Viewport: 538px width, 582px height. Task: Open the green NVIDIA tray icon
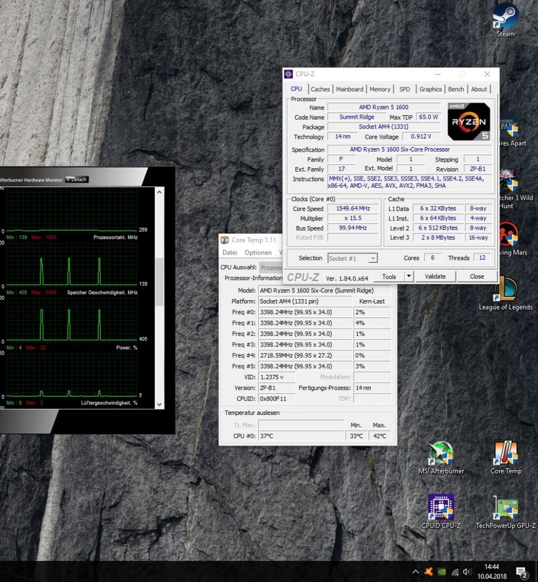tap(442, 571)
